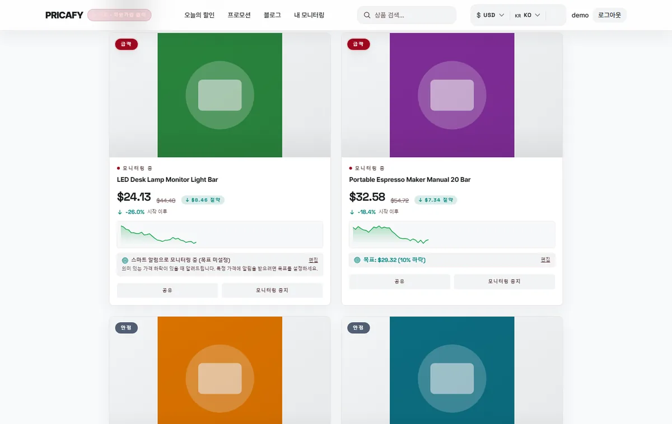Image resolution: width=672 pixels, height=424 pixels.
Task: Open the 오늘의 할인 menu item
Action: click(199, 15)
